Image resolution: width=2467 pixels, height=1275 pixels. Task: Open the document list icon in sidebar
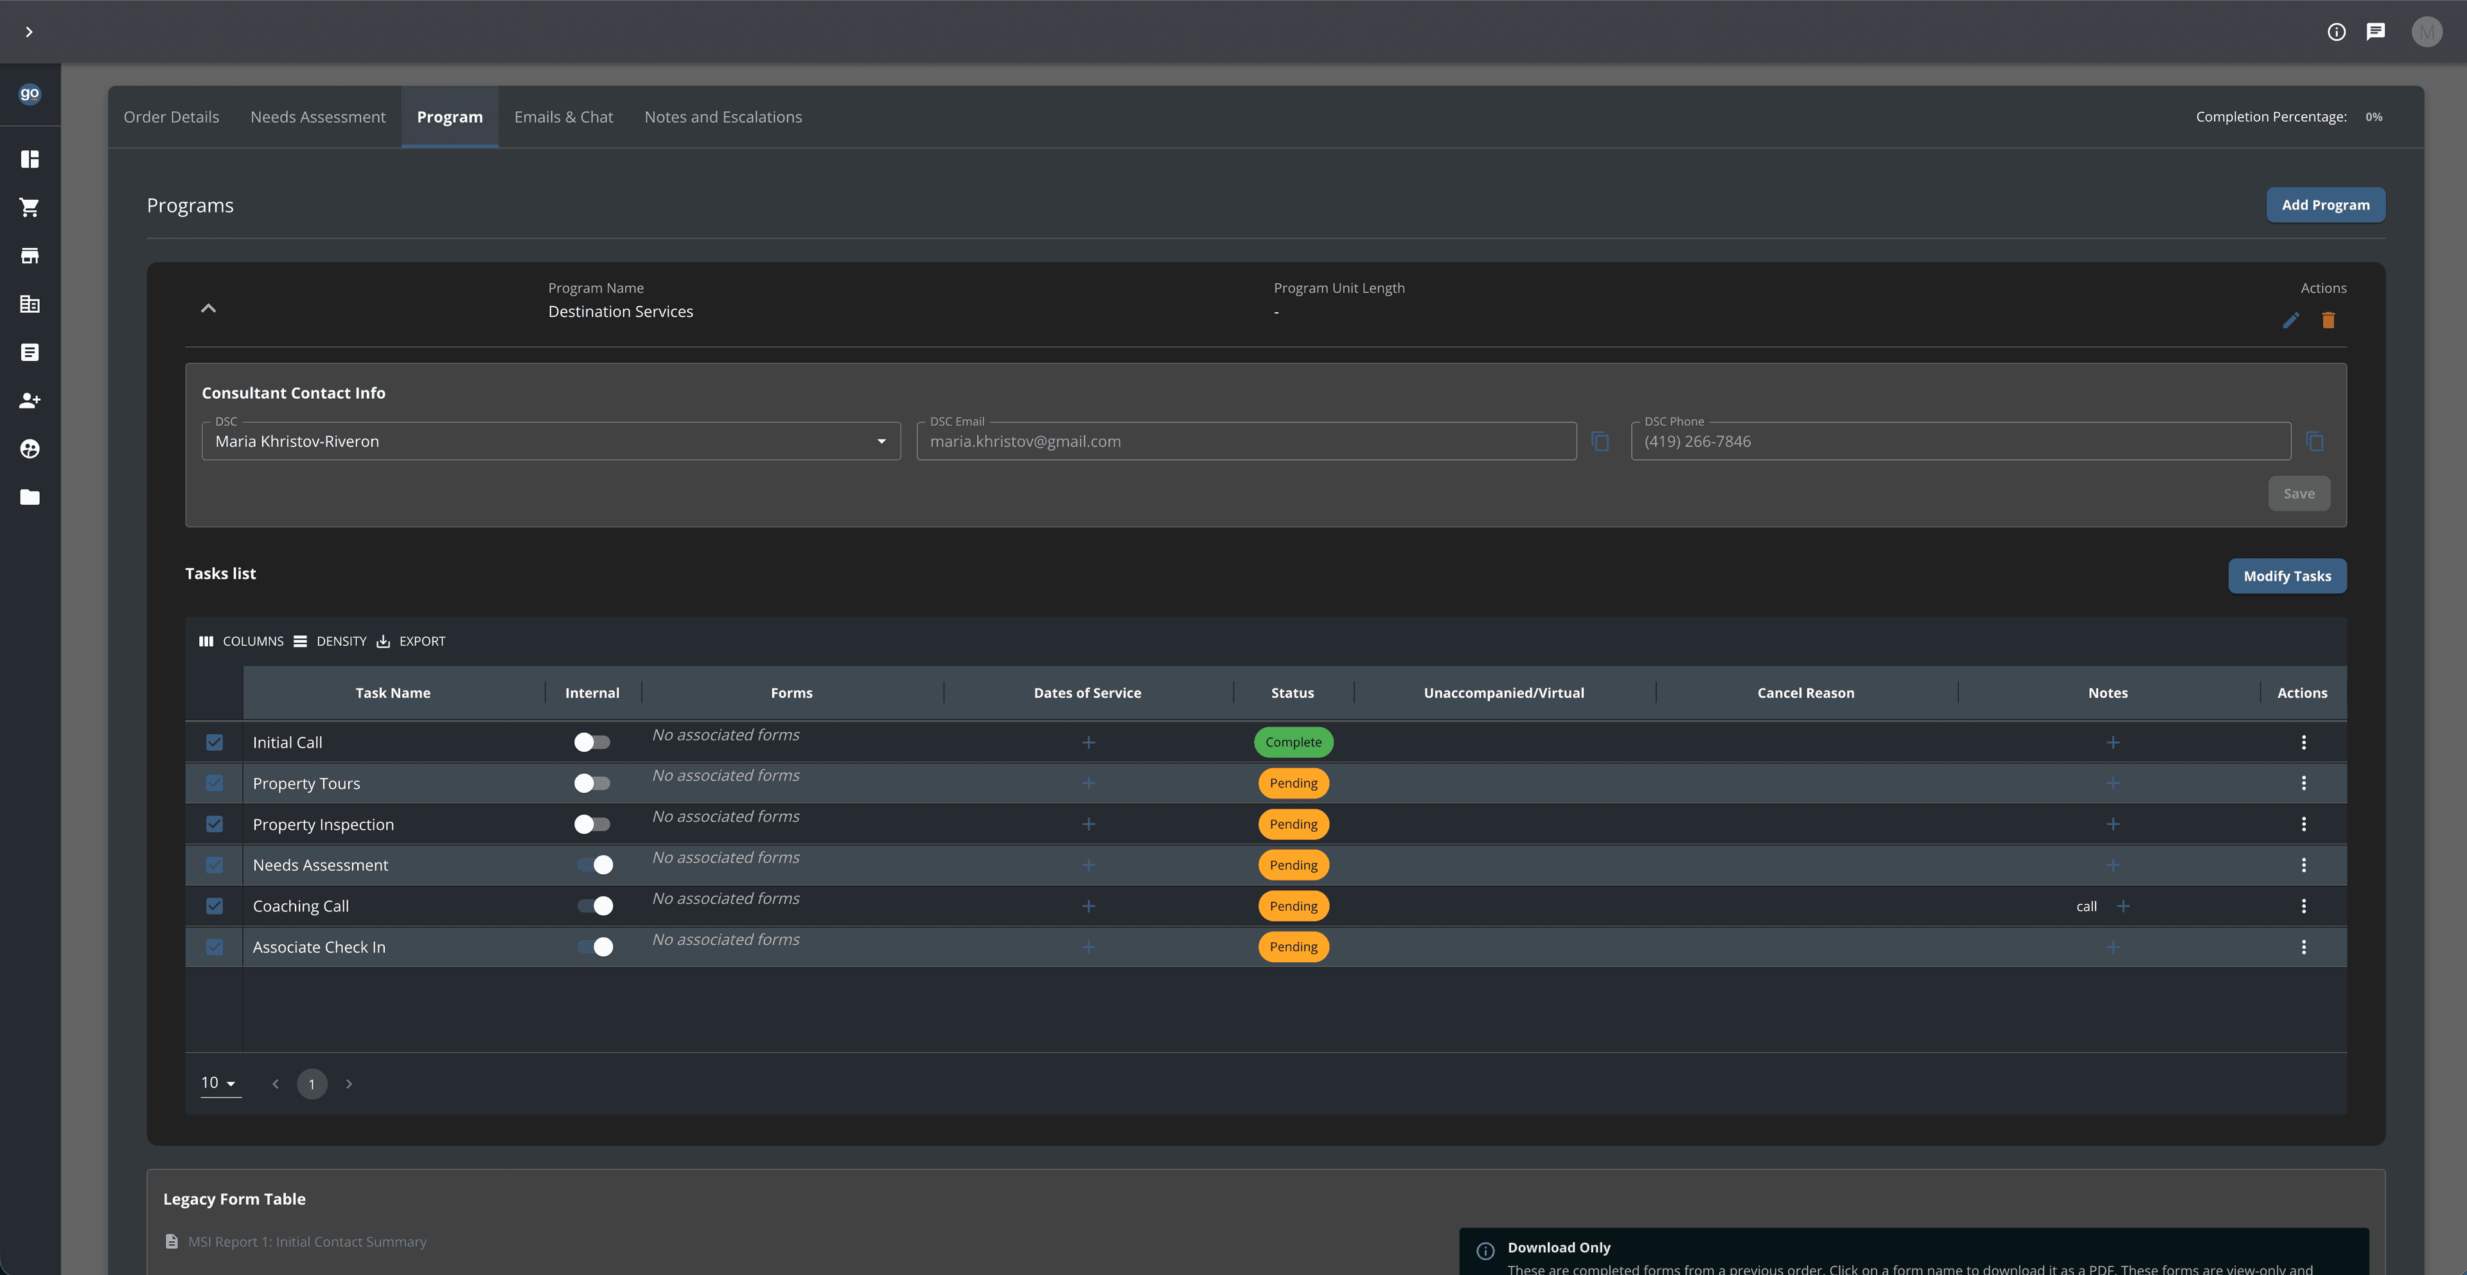click(x=30, y=352)
